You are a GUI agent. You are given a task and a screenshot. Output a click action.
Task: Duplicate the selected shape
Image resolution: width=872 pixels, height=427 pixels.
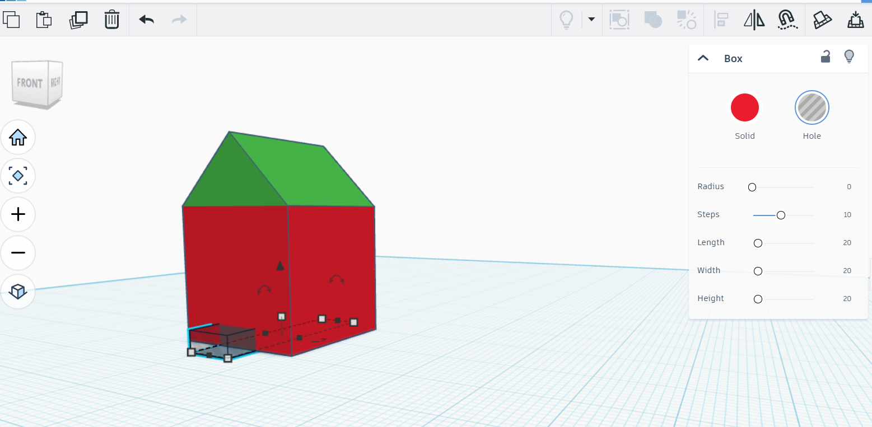coord(78,20)
